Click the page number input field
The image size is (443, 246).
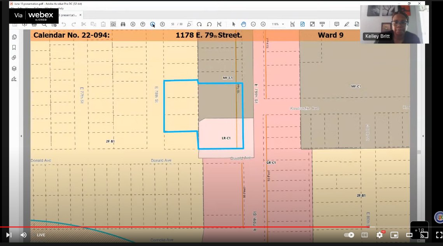coord(173,24)
